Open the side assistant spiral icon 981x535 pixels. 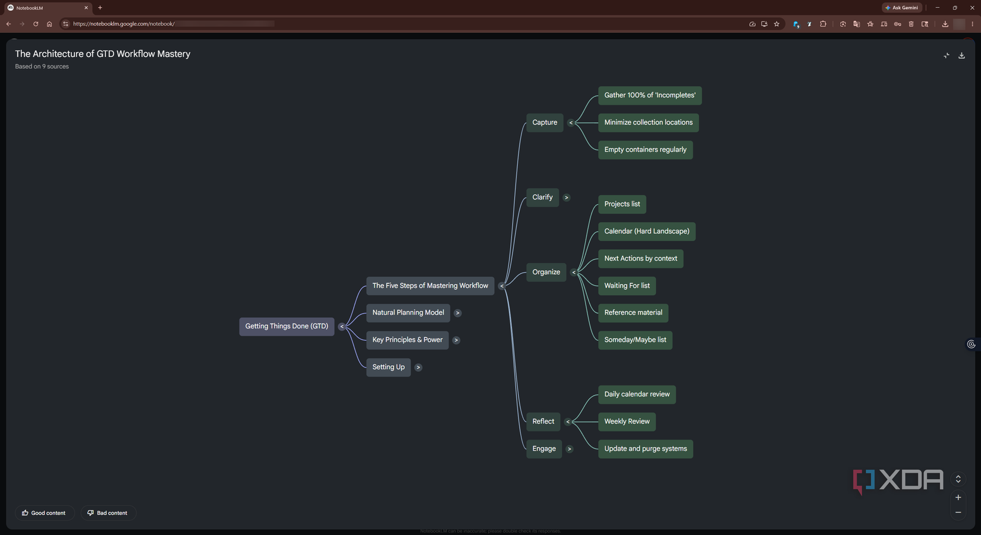coord(971,344)
